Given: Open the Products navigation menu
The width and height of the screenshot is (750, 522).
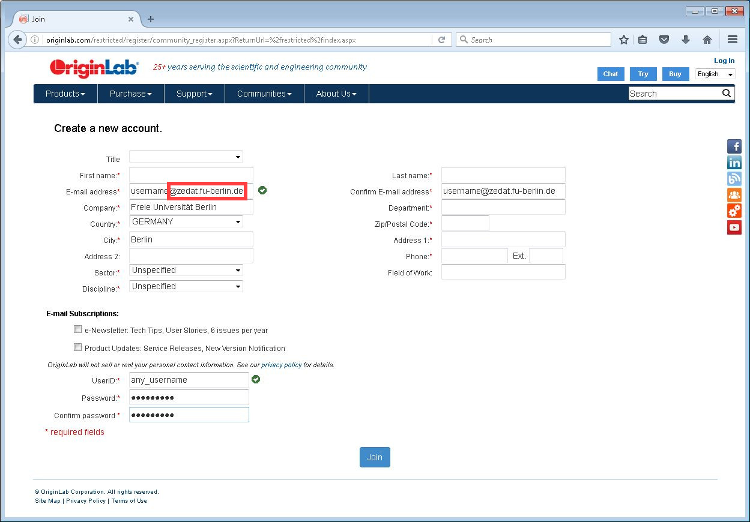Looking at the screenshot, I should 65,94.
